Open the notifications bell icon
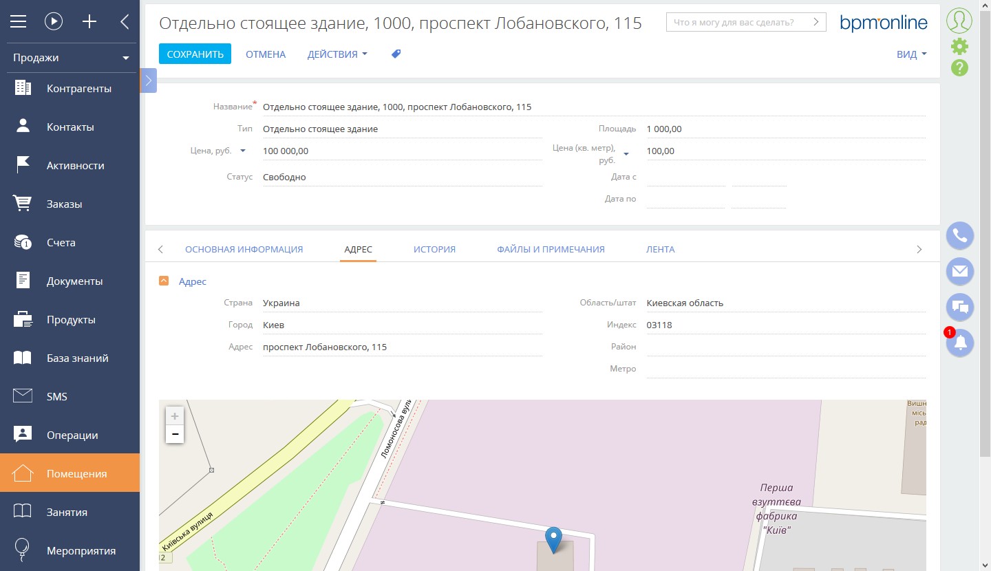Image resolution: width=991 pixels, height=571 pixels. 959,342
